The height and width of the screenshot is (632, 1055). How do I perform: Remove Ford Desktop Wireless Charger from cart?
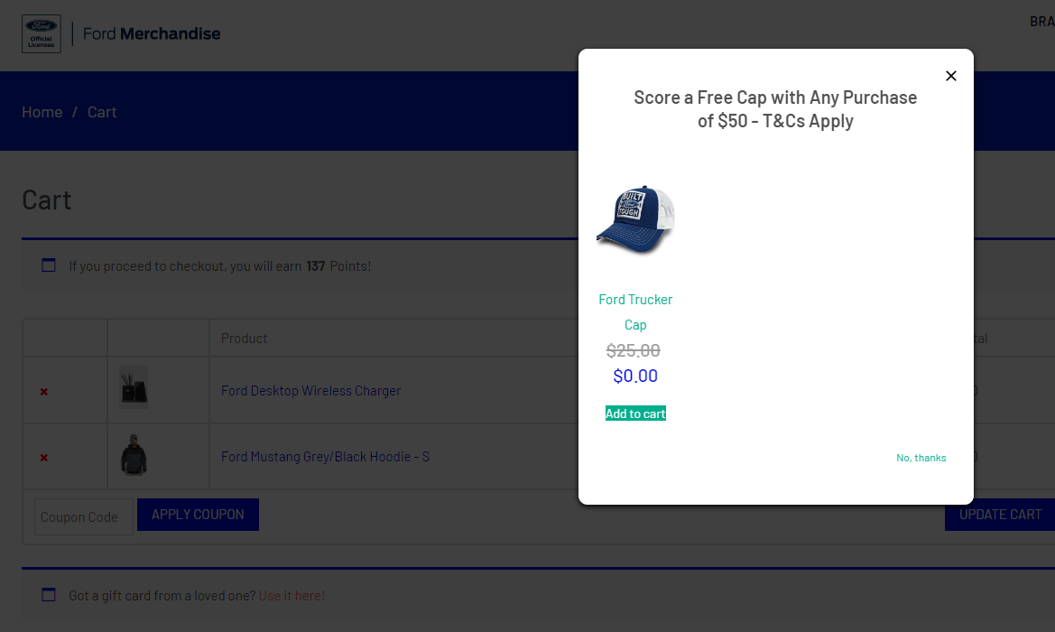click(x=43, y=392)
